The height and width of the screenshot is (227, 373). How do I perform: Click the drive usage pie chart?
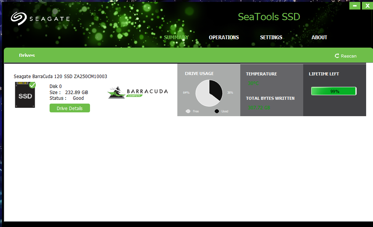point(209,93)
